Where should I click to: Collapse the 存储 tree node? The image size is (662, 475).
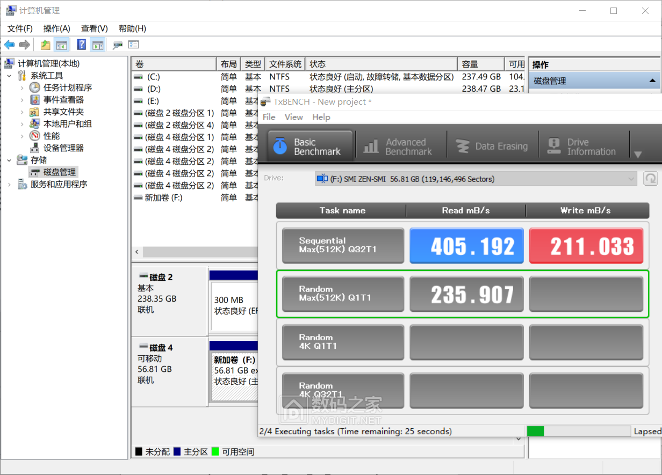(x=9, y=160)
